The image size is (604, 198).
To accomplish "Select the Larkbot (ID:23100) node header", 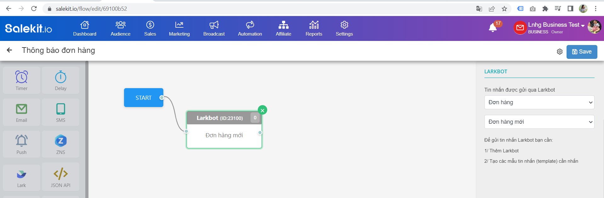I will [219, 118].
